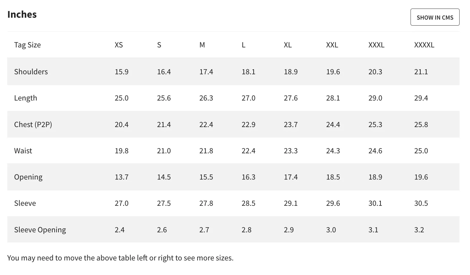Screen dimensions: 470x275
Task: Select the Length row label
Action: [x=26, y=98]
